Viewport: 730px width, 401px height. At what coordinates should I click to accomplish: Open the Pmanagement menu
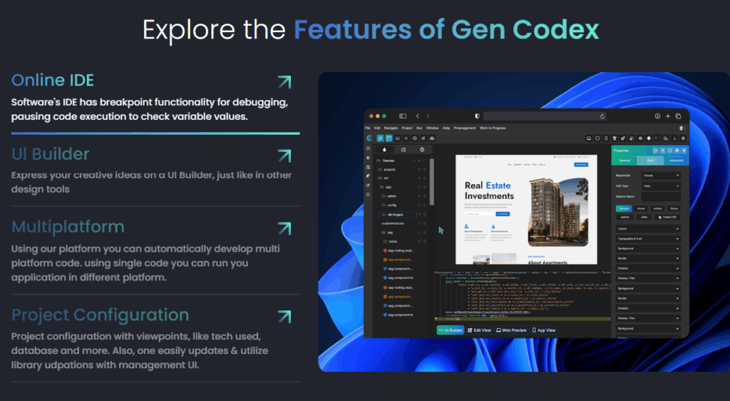(465, 128)
